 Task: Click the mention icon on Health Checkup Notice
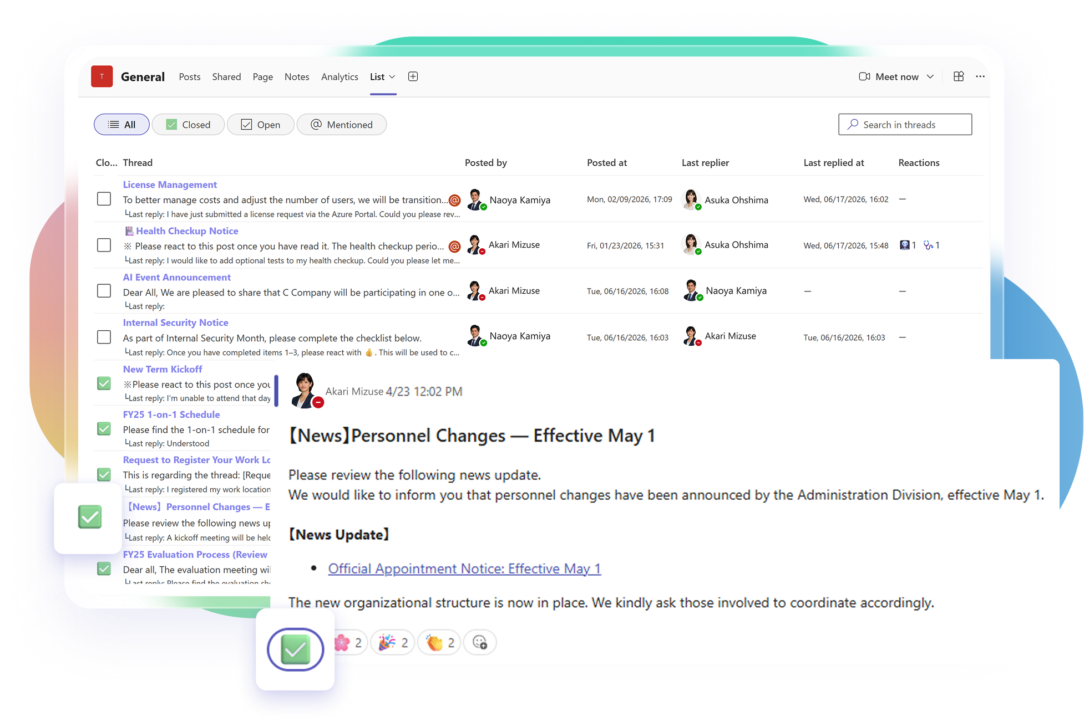click(454, 247)
